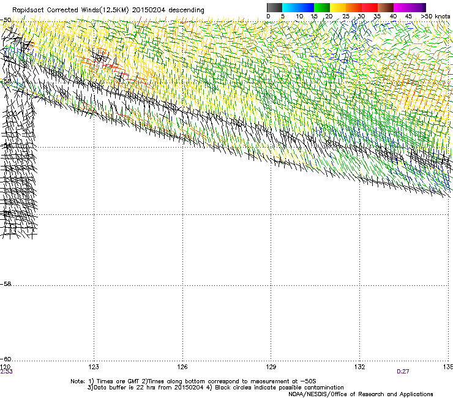The width and height of the screenshot is (453, 398).
Task: Click the purple 0:27 time label
Action: (403, 372)
